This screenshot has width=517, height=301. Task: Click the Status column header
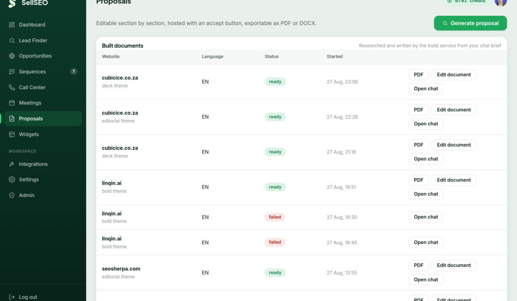271,56
